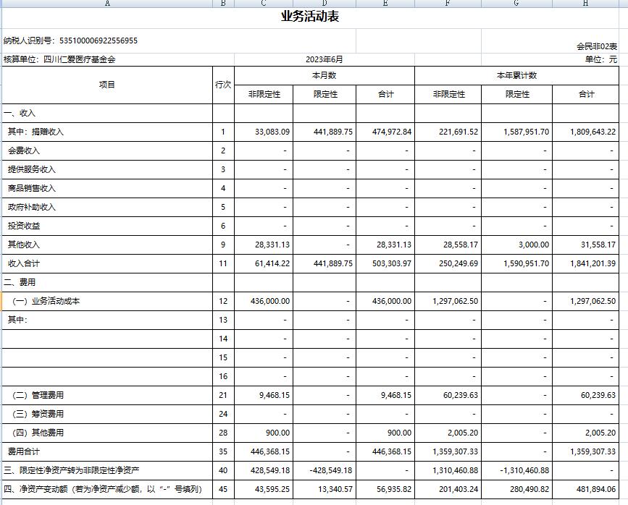The height and width of the screenshot is (505, 628).
Task: Click the 本月数 header cell
Action: click(325, 75)
